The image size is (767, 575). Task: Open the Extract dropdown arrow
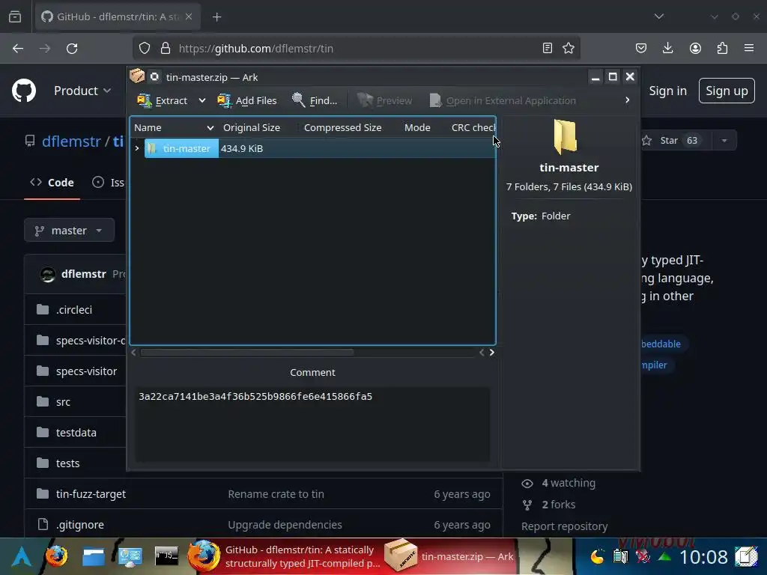[x=202, y=100]
